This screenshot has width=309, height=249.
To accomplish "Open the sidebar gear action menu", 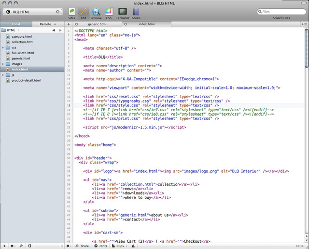I will point(13,246).
